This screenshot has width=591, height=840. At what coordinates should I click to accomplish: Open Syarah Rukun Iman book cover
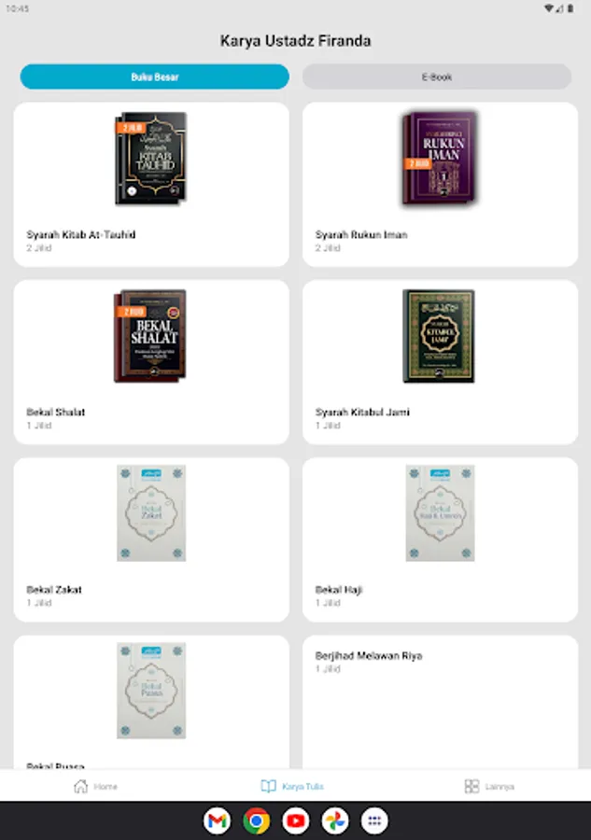[440, 158]
